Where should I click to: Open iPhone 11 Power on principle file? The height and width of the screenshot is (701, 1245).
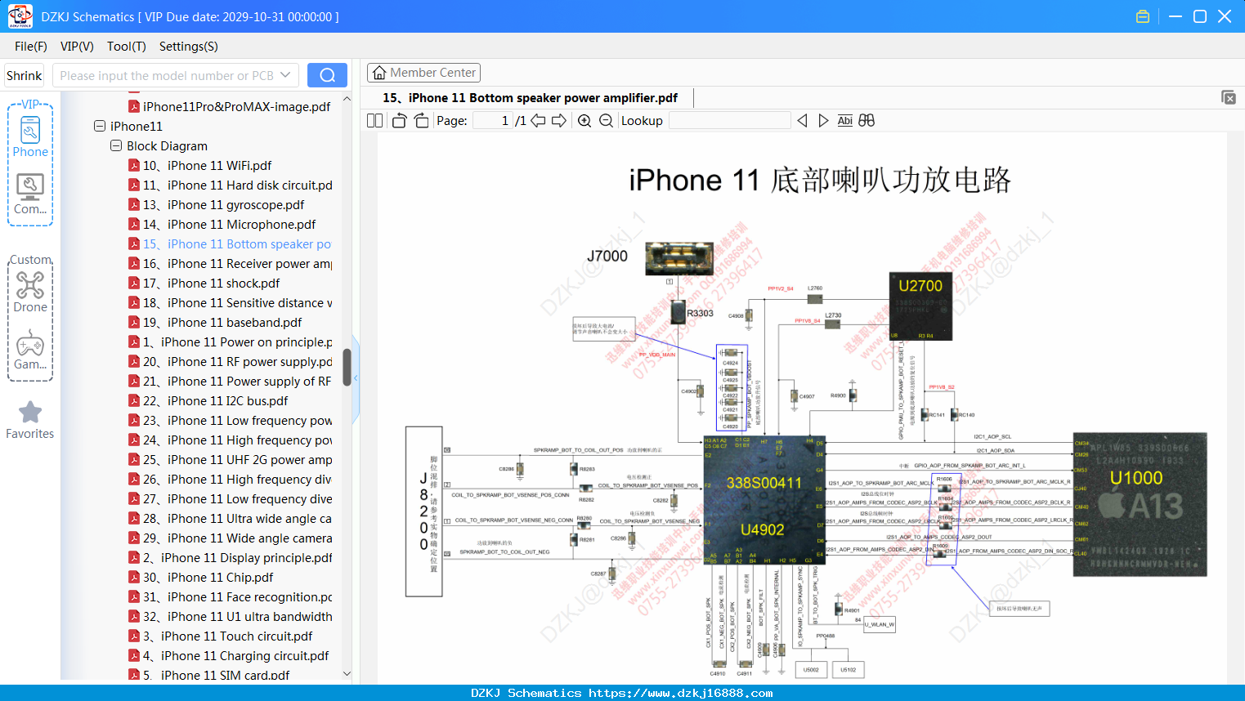pos(231,342)
